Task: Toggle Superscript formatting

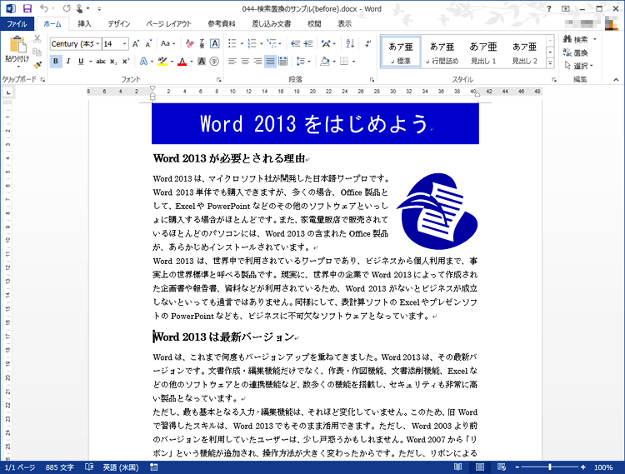Action: click(x=126, y=62)
